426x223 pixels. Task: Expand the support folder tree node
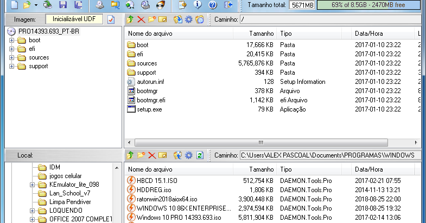click(11, 67)
